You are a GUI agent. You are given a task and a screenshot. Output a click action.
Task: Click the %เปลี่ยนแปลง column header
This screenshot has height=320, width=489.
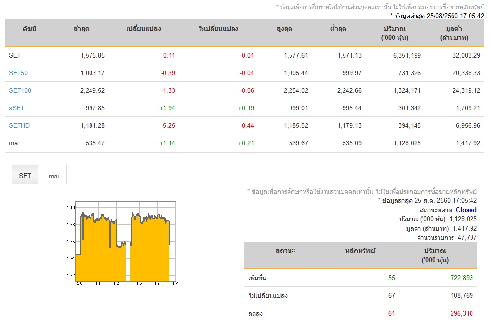click(218, 29)
